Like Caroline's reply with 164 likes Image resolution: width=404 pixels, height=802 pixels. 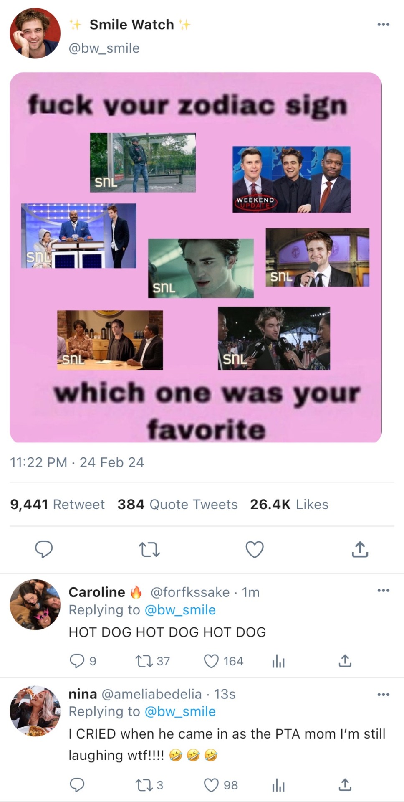[211, 661]
